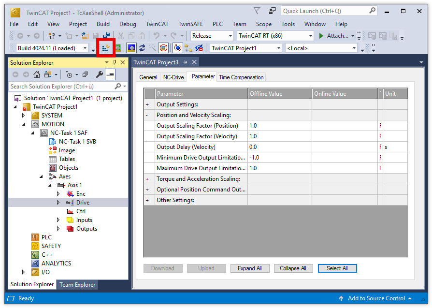Image resolution: width=432 pixels, height=308 pixels.
Task: Click Add to Source Control in status bar
Action: tap(376, 298)
